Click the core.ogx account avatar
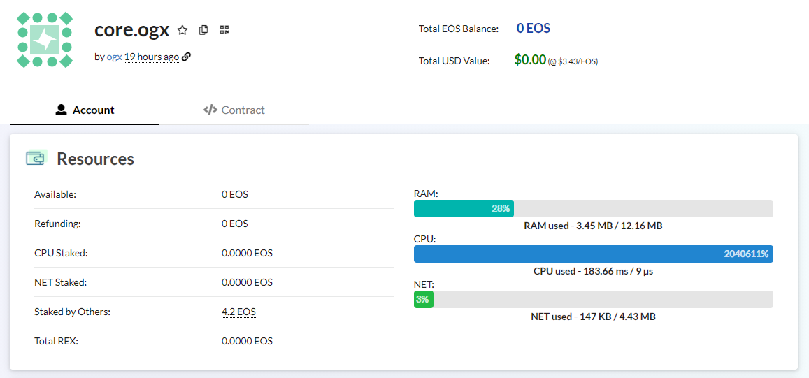Viewport: 809px width, 378px height. coord(44,40)
